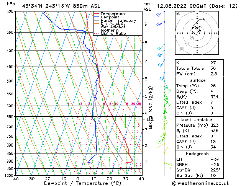Click the '9' km altitude label
Screen dimensions: 241x186
coord(146,24)
